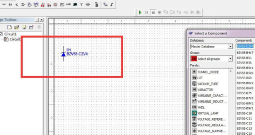
Task: Stop the simulation
Action: tap(153, 13)
